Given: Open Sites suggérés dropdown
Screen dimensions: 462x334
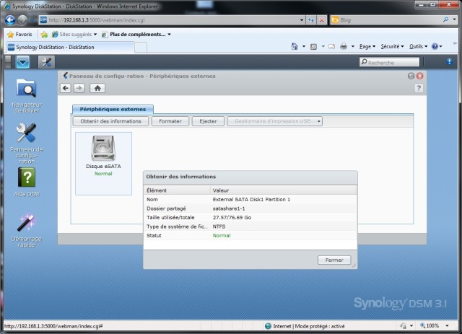Looking at the screenshot, I should point(74,35).
